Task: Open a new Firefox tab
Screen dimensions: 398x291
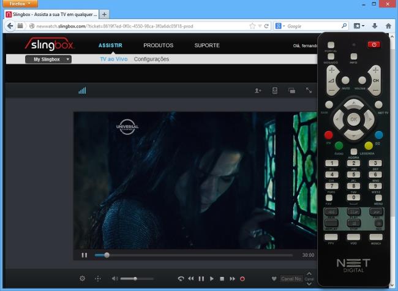Action: (104, 15)
